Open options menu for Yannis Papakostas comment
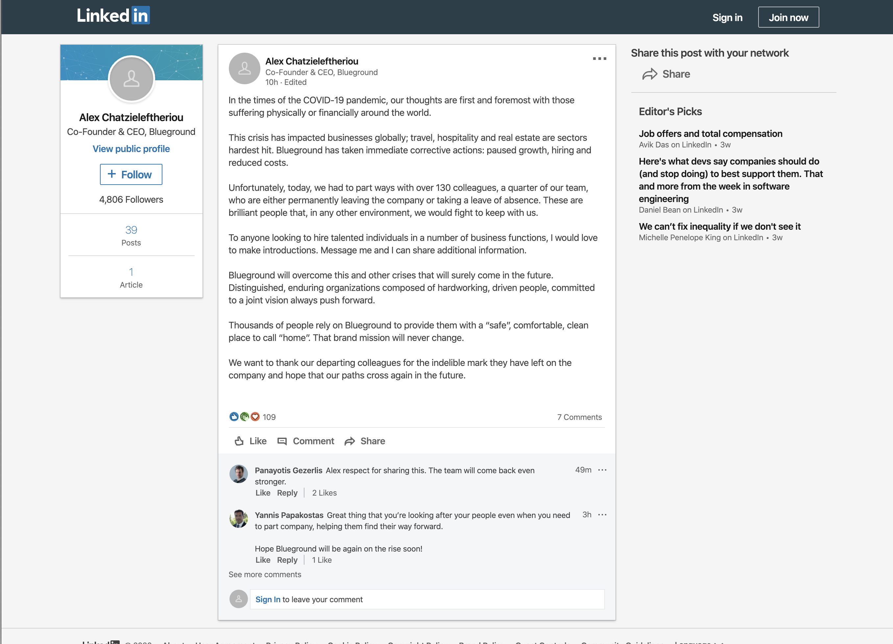This screenshot has height=644, width=893. (602, 515)
